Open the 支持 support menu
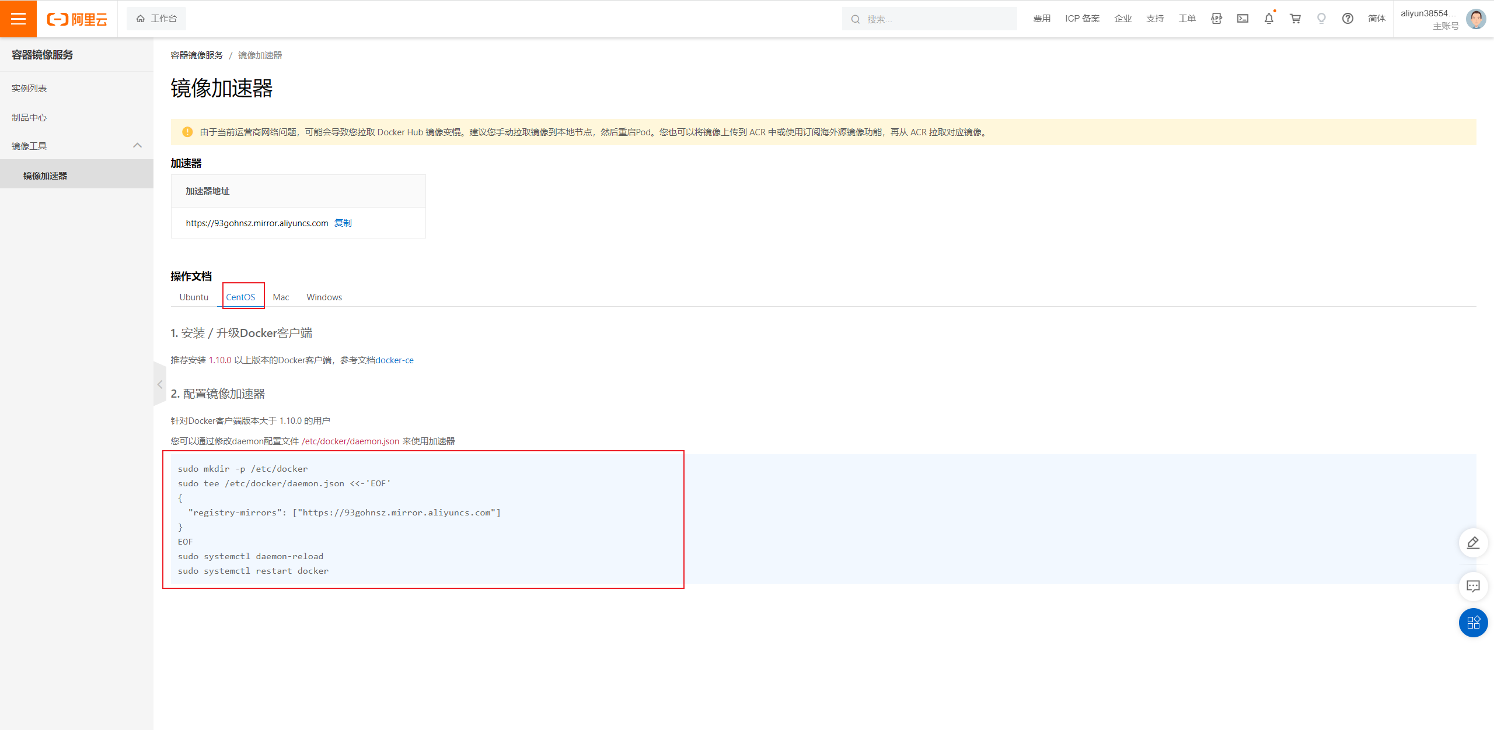Image resolution: width=1494 pixels, height=730 pixels. (x=1155, y=19)
